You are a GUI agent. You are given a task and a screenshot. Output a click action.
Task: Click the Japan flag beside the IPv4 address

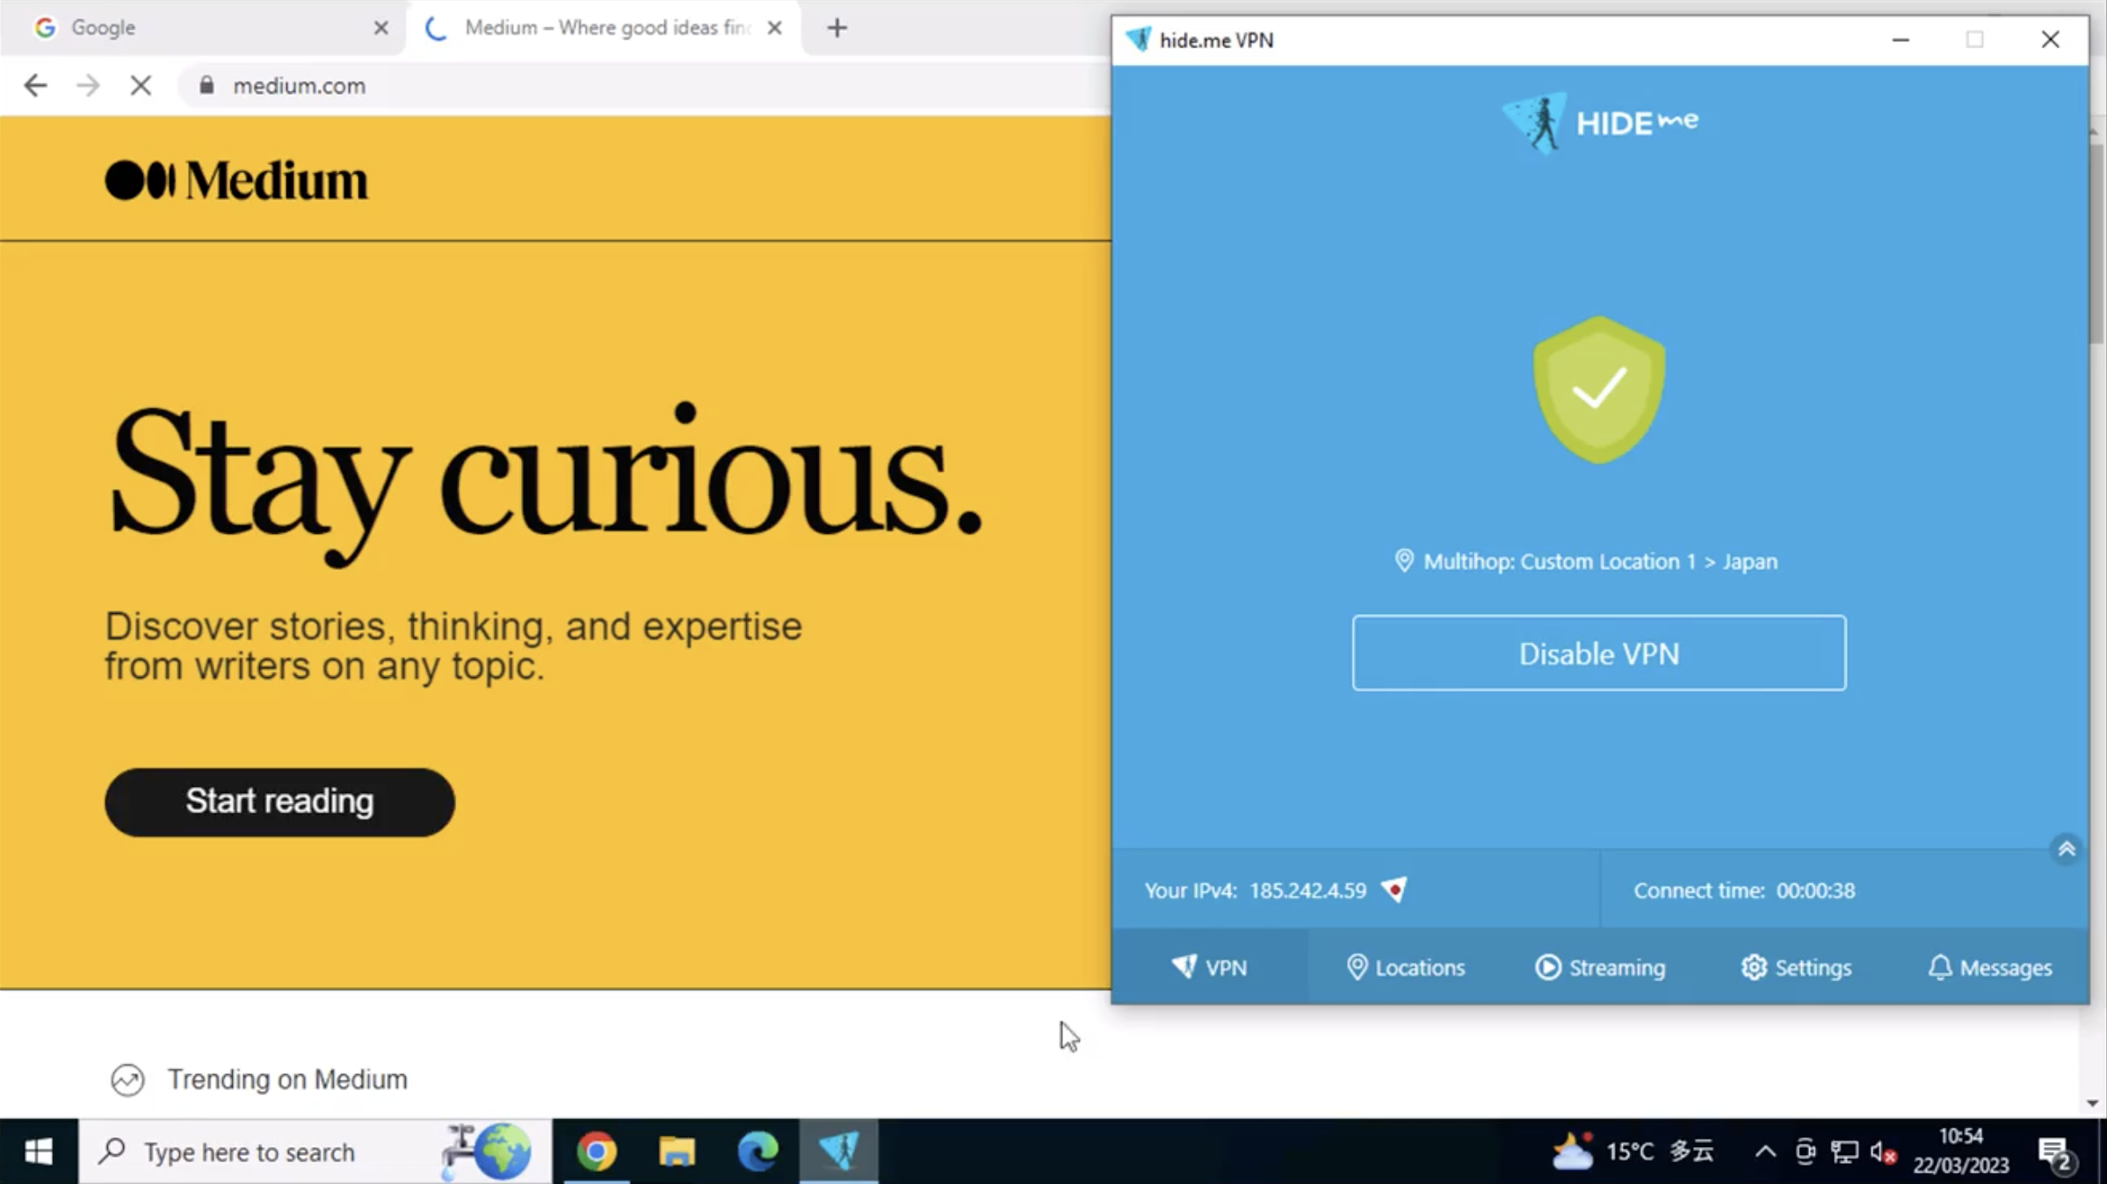pyautogui.click(x=1394, y=890)
